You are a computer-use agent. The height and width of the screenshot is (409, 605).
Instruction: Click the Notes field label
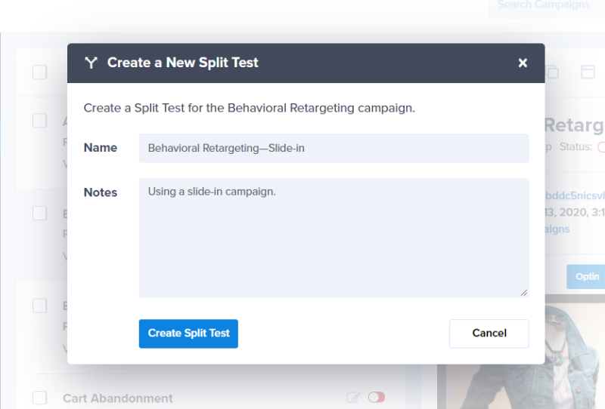[101, 192]
